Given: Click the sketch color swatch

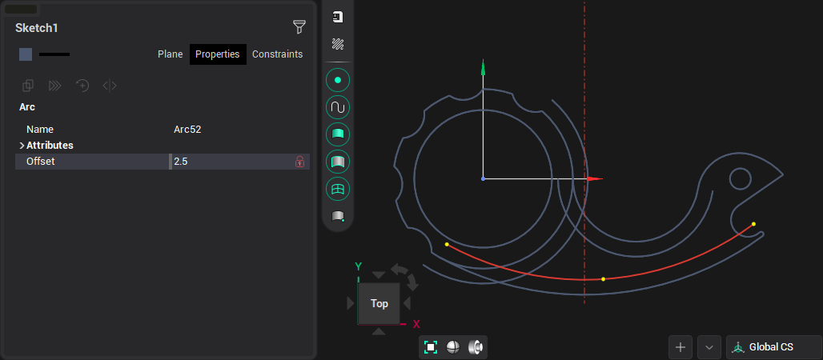Looking at the screenshot, I should point(26,54).
